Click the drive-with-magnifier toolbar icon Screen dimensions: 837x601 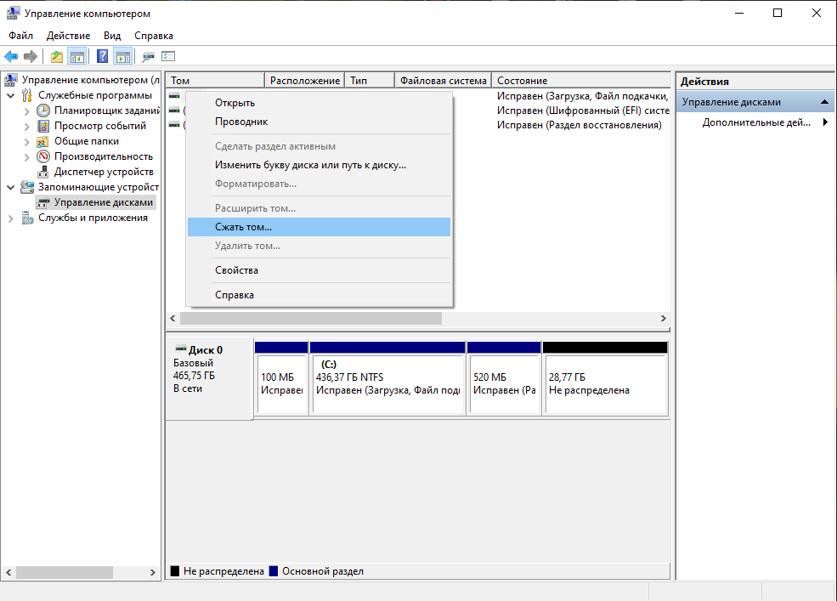[x=148, y=56]
